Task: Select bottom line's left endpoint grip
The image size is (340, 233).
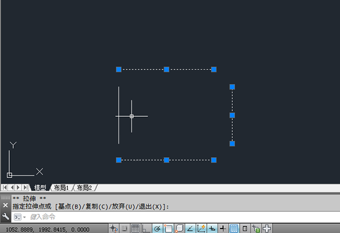Action: point(118,160)
